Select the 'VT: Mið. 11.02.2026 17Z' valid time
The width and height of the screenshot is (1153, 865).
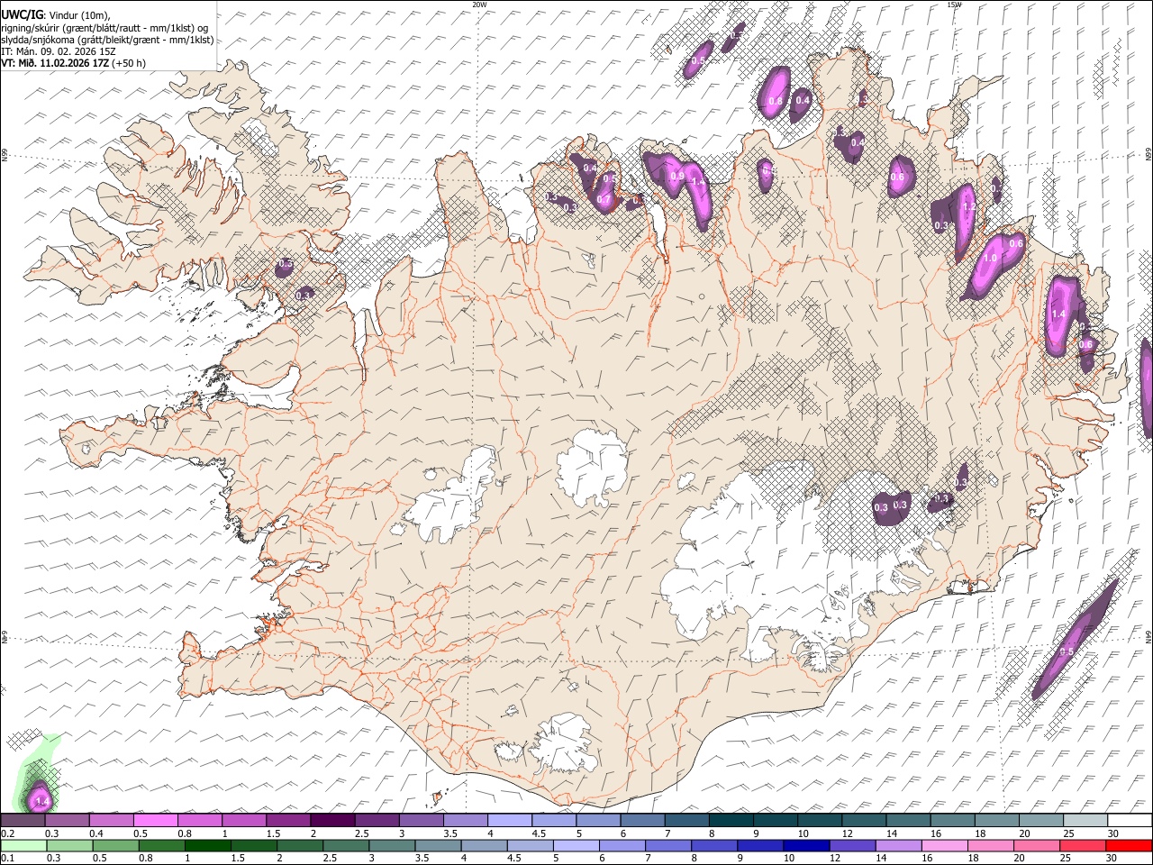click(55, 63)
